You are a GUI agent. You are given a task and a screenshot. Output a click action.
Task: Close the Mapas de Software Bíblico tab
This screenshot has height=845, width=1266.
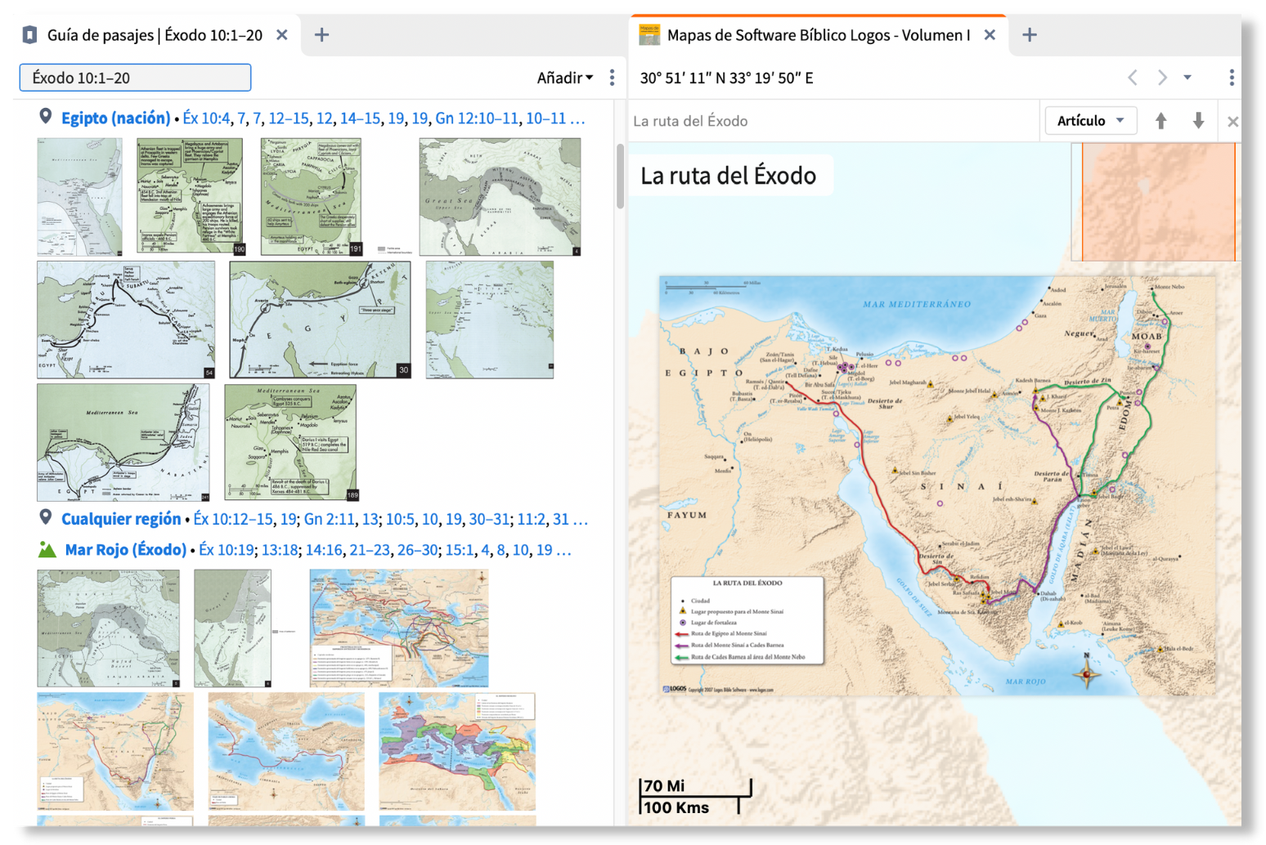click(989, 35)
